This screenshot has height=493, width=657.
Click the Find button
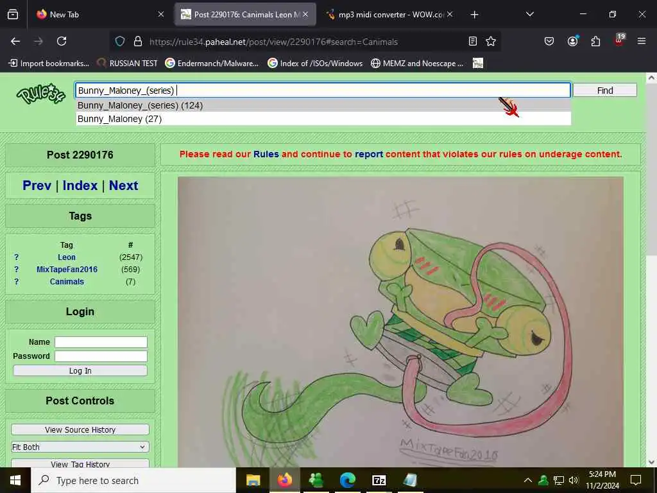[605, 90]
